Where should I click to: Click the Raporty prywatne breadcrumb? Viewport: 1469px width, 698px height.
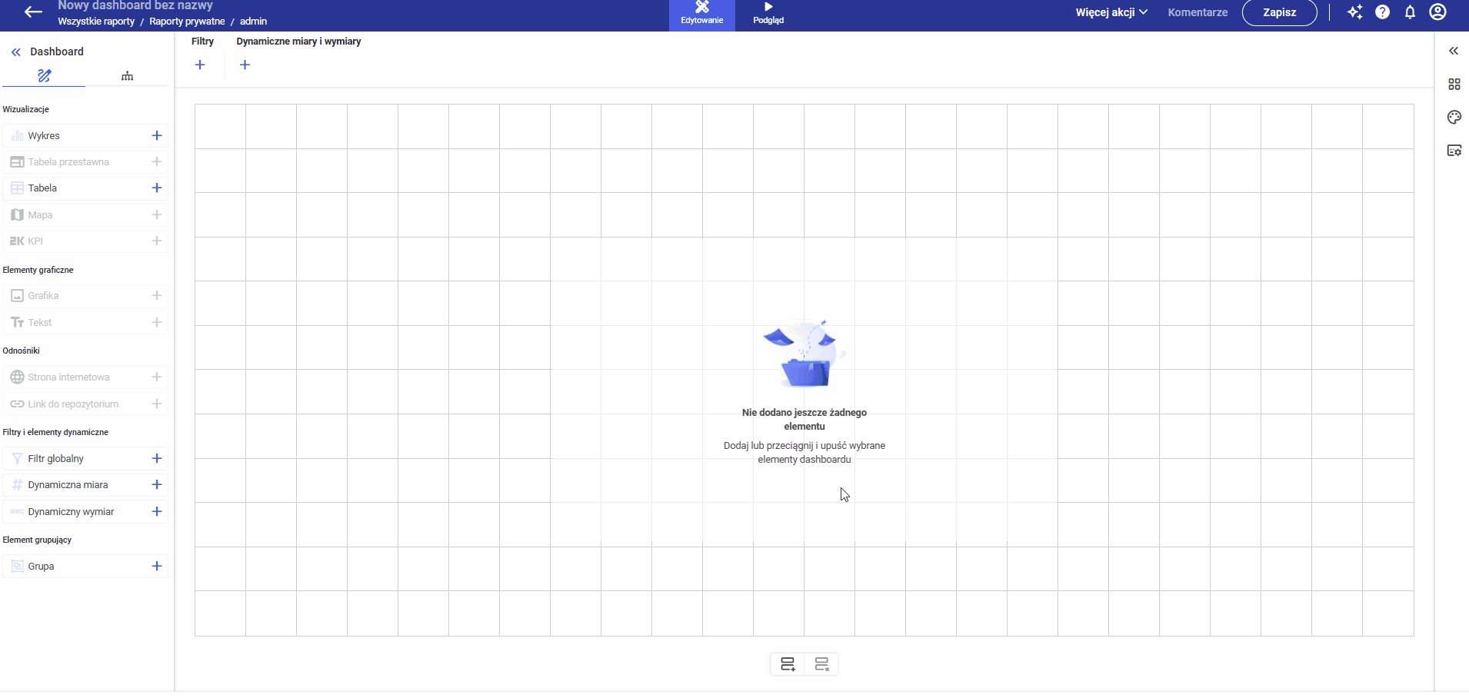point(187,22)
